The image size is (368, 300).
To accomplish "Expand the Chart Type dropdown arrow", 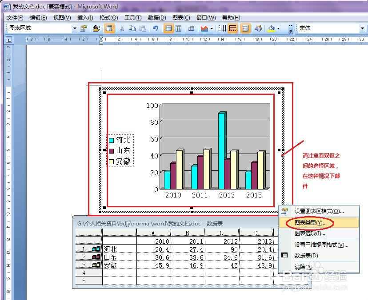I will click(x=212, y=28).
